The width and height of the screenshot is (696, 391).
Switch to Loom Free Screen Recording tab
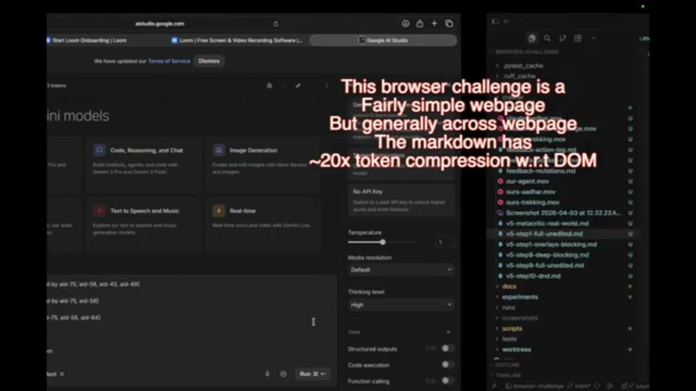[237, 40]
